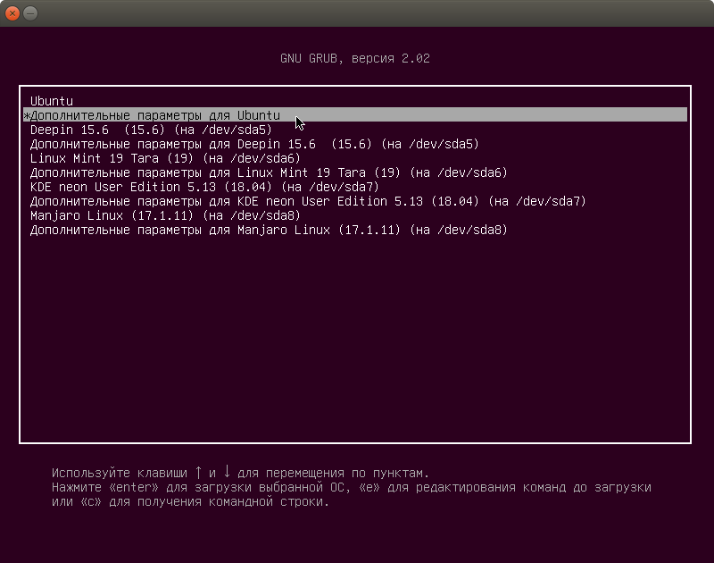Close the GRUB emulator window
The height and width of the screenshot is (563, 714).
tap(12, 13)
